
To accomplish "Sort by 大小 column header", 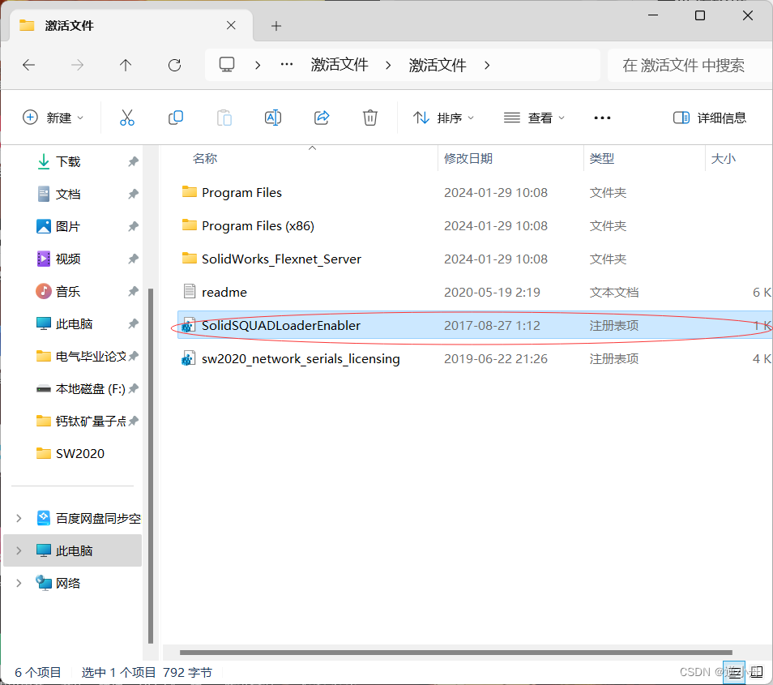I will pyautogui.click(x=724, y=158).
